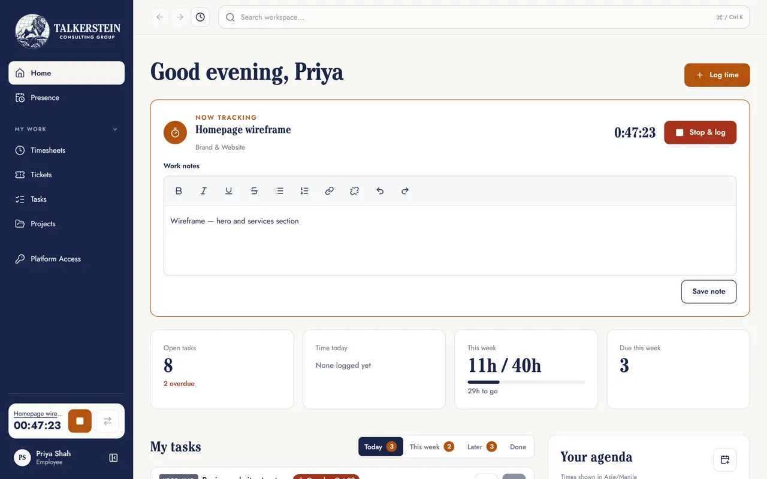767x479 pixels.
Task: Click the switch-task arrows in sidebar timer
Action: coord(108,421)
